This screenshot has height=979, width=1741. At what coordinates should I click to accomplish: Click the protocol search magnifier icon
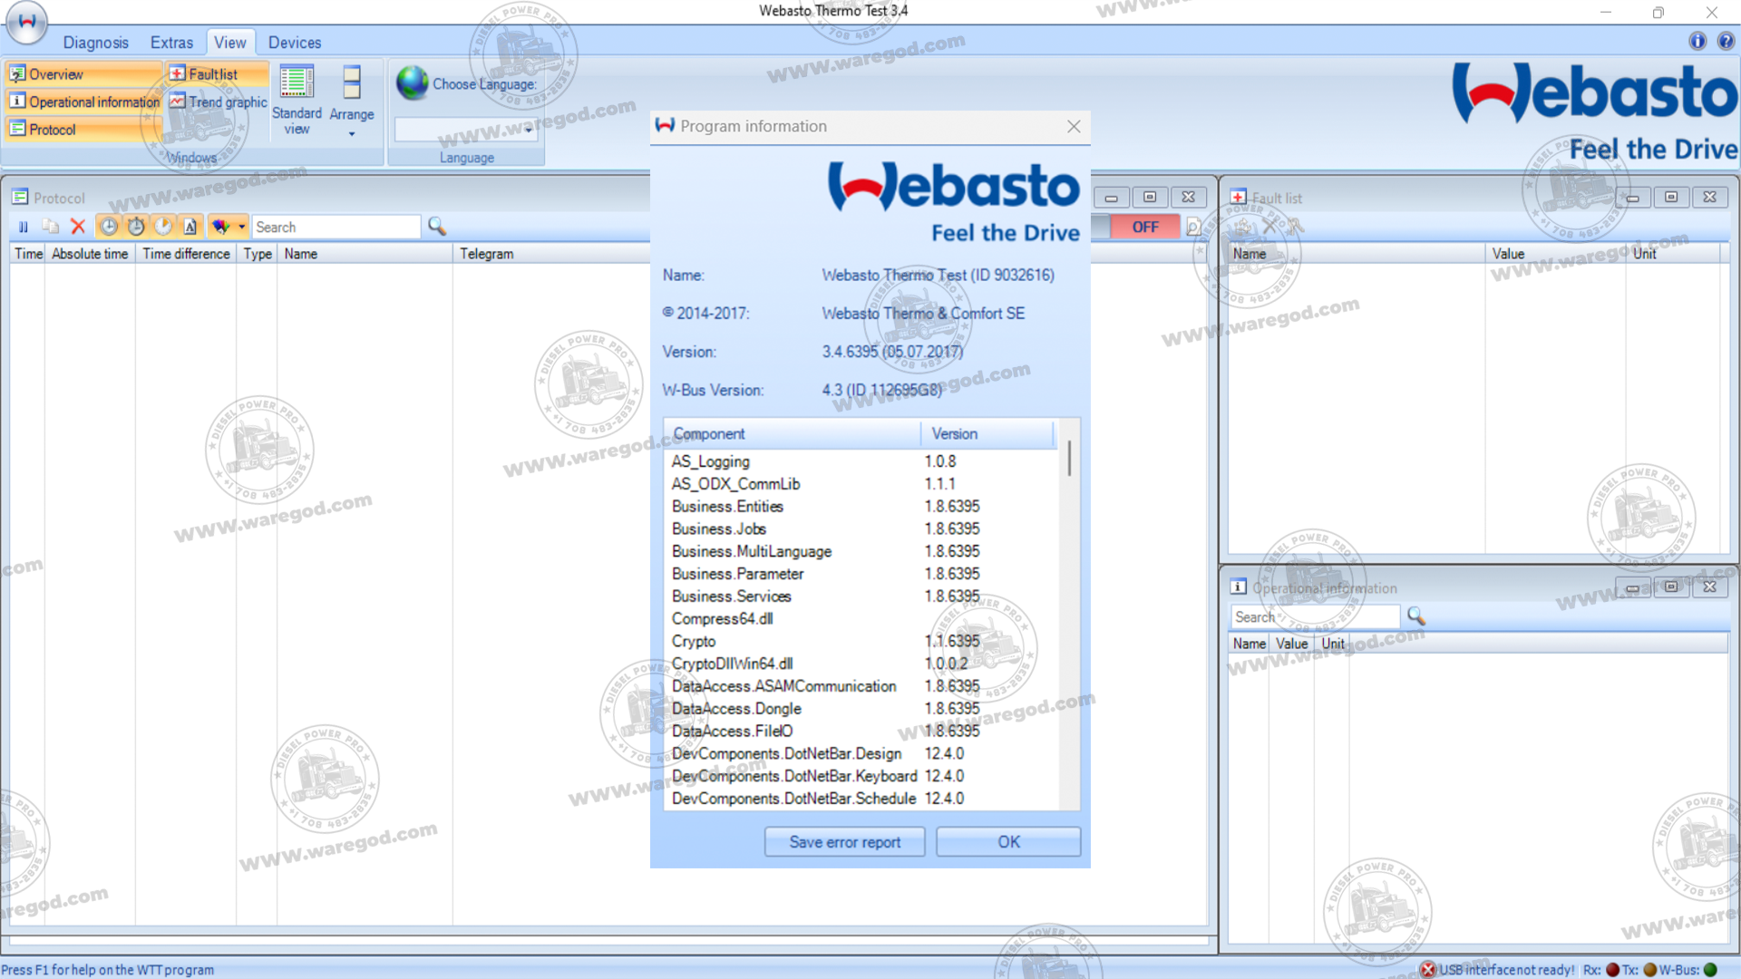coord(437,227)
